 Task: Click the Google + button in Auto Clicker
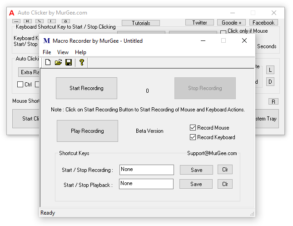[231, 22]
